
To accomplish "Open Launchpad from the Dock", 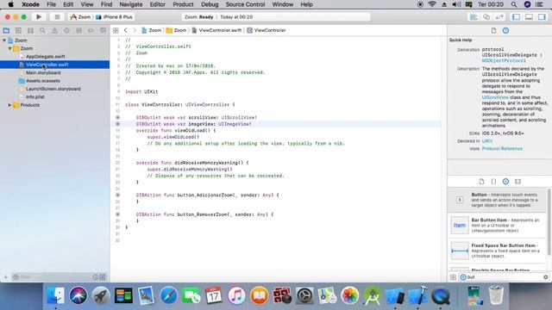I will 101,295.
